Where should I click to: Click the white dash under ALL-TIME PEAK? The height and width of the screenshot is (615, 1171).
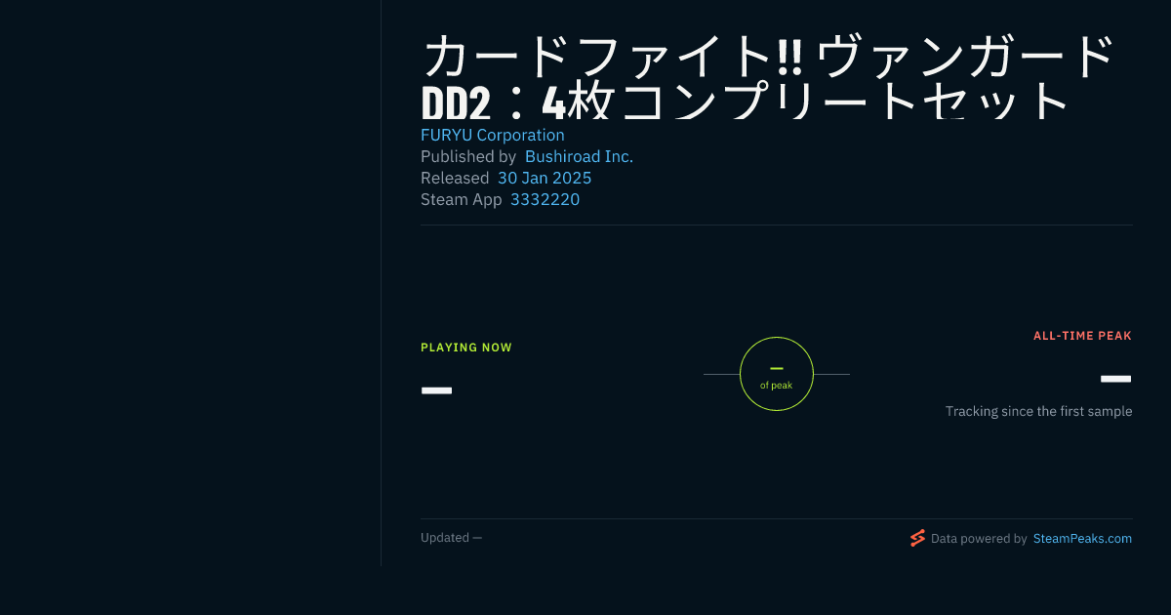click(x=1115, y=379)
